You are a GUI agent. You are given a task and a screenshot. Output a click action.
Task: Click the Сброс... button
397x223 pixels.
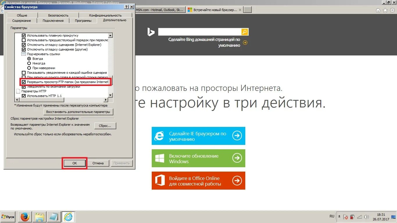click(x=105, y=126)
